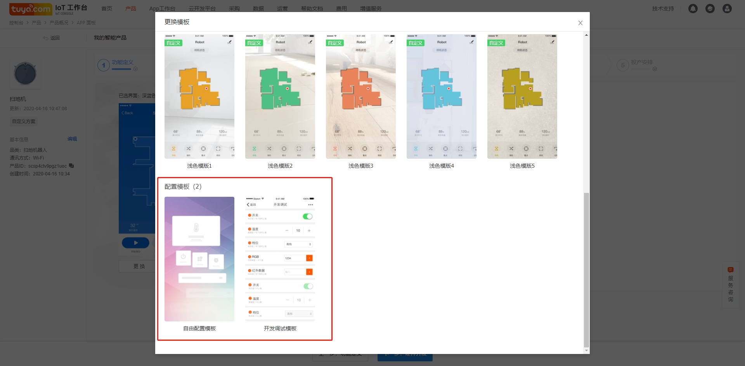Select the 自由配置模板 thumbnail
Screen dimensions: 745x366
(199, 259)
